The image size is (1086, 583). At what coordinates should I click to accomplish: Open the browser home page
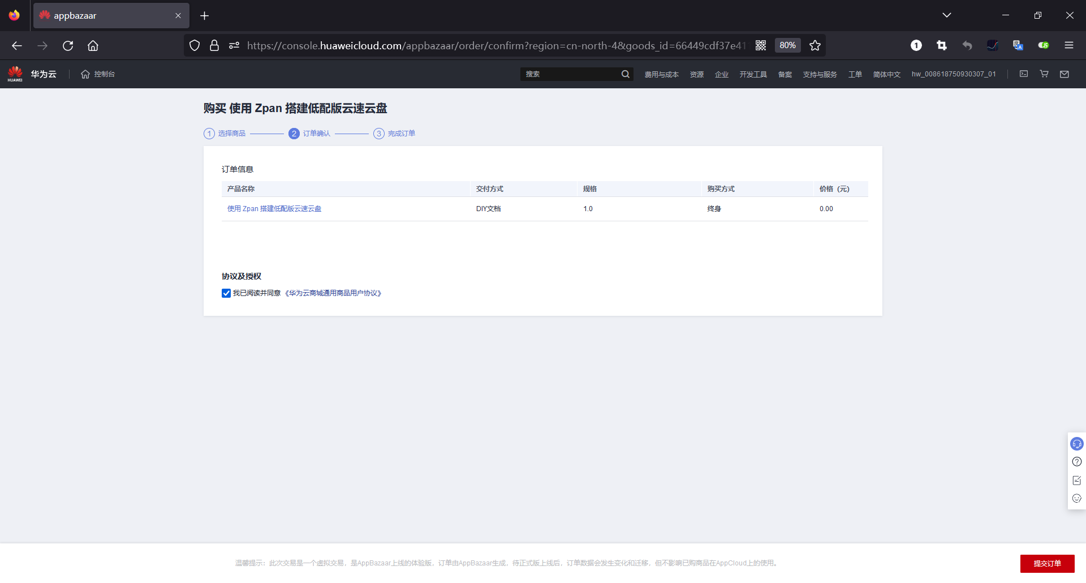(93, 46)
